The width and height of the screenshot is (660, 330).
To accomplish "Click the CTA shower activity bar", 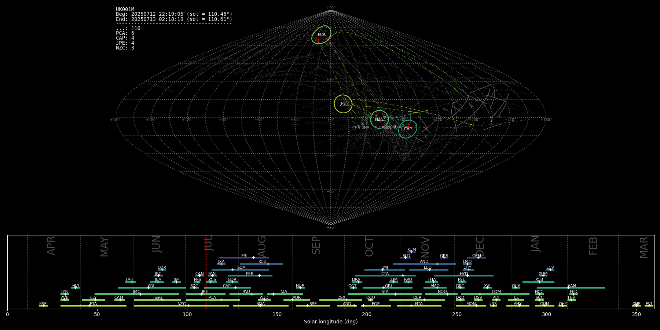I will (386, 276).
